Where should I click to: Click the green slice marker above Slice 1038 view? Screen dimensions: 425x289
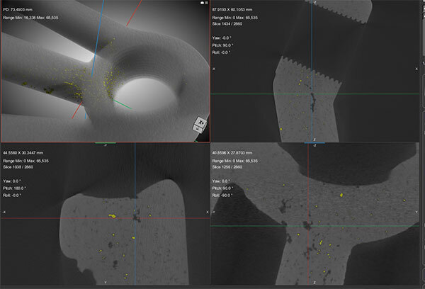106,142
